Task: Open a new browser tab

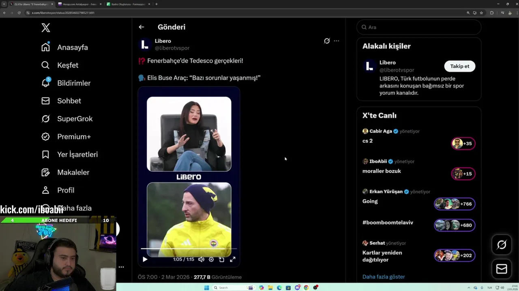Action: [157, 4]
